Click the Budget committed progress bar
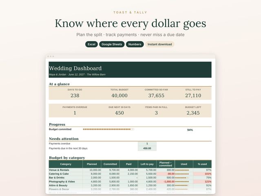Viewport: 261px width, 196px height. tap(108, 129)
